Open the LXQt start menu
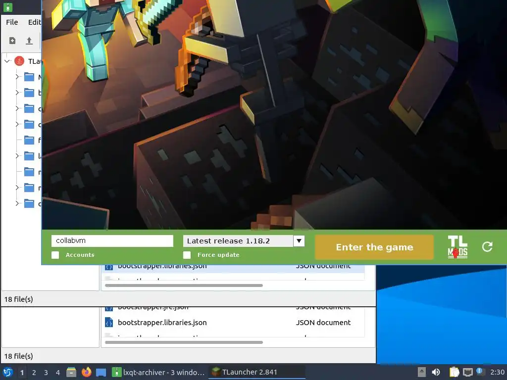This screenshot has width=507, height=380. point(7,372)
